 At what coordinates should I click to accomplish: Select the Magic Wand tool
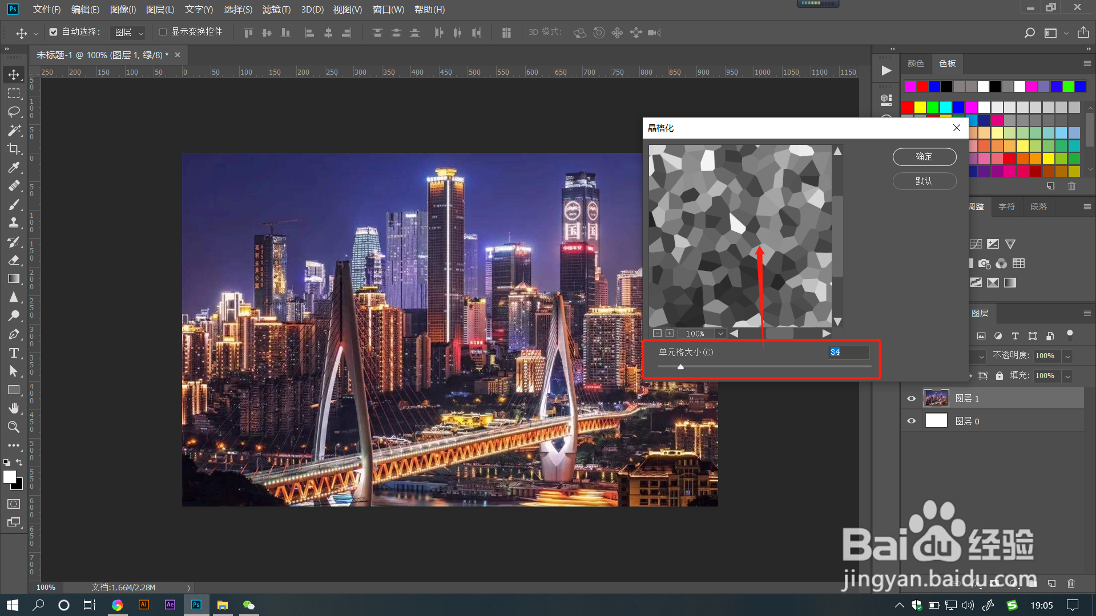click(14, 131)
